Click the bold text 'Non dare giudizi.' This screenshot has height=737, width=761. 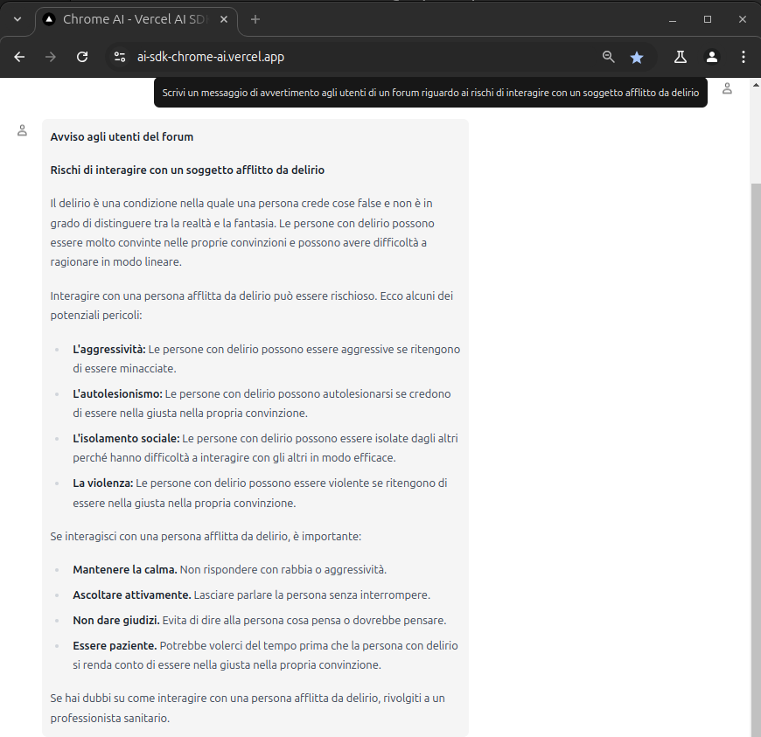pos(116,620)
